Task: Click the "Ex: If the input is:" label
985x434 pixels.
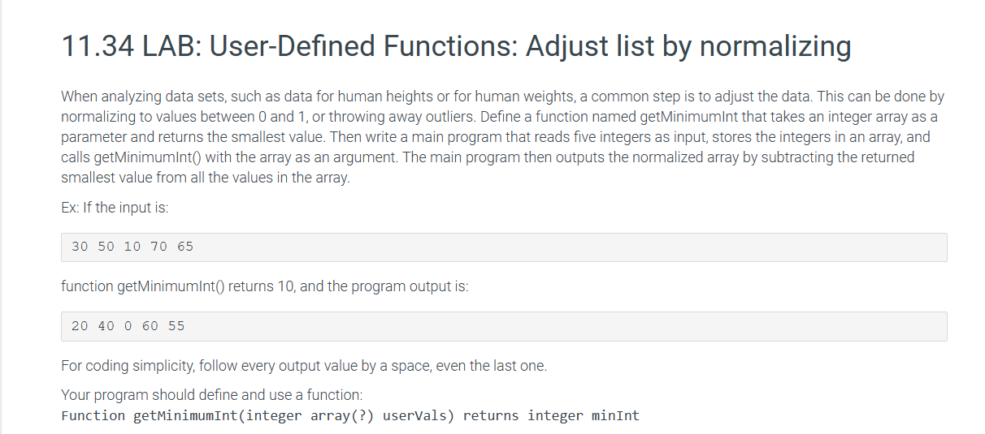Action: (115, 208)
